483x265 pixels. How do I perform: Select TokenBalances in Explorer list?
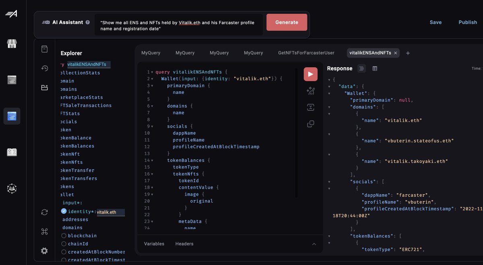[x=77, y=146]
